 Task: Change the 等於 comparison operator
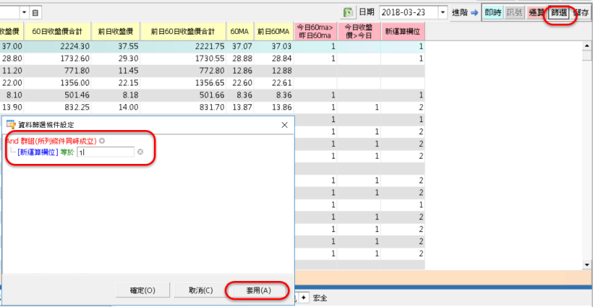pyautogui.click(x=67, y=152)
